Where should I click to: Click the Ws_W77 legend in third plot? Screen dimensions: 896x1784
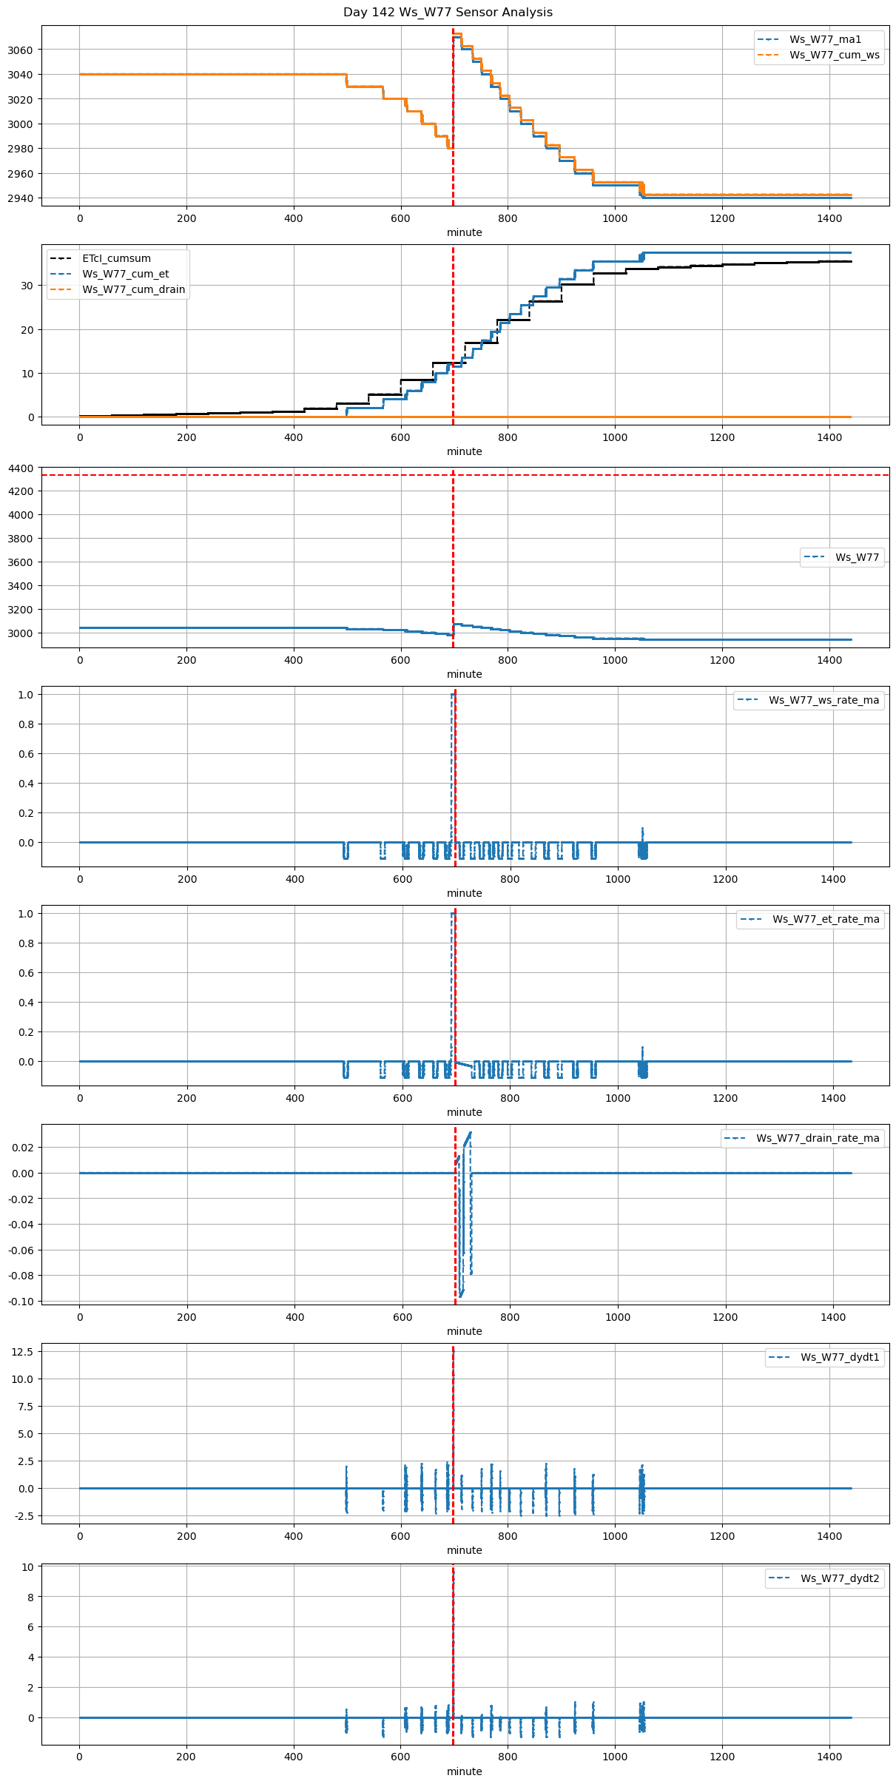(x=857, y=557)
